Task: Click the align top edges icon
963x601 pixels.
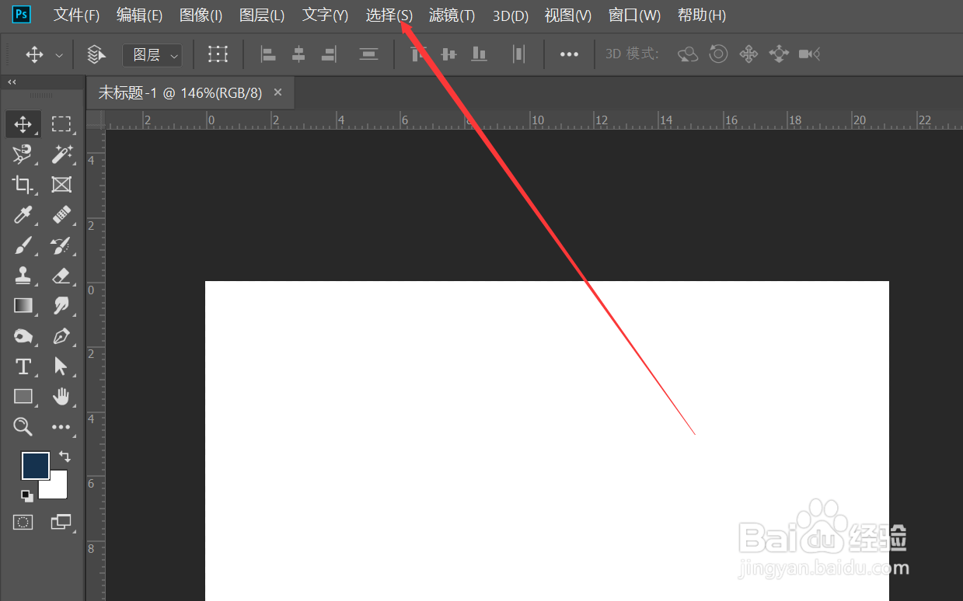Action: click(x=419, y=54)
